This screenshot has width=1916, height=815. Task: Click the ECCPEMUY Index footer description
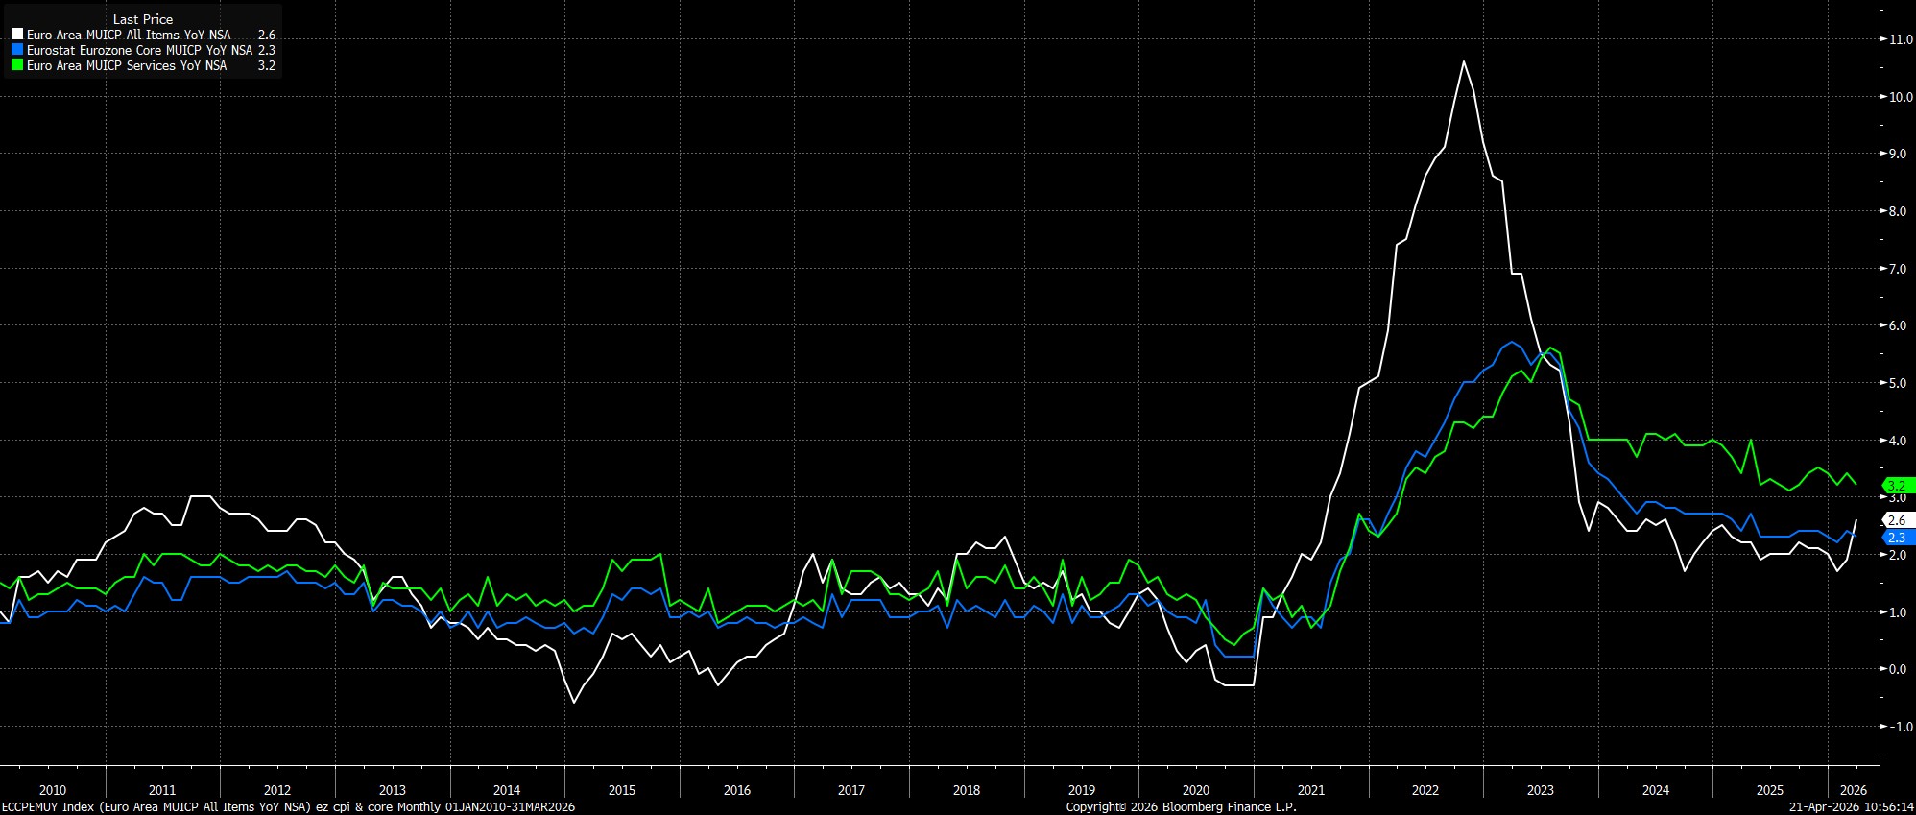point(288,806)
